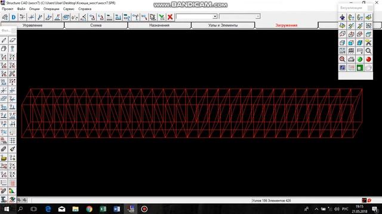Click the nodes and elements count in status bar

click(271, 201)
